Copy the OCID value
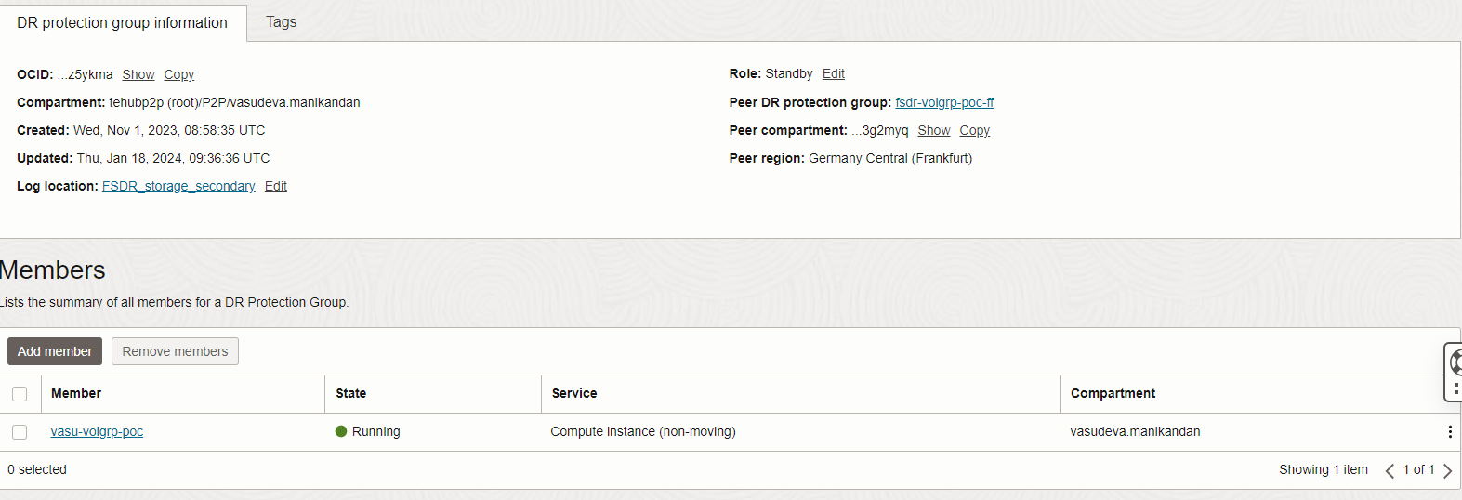 tap(179, 74)
